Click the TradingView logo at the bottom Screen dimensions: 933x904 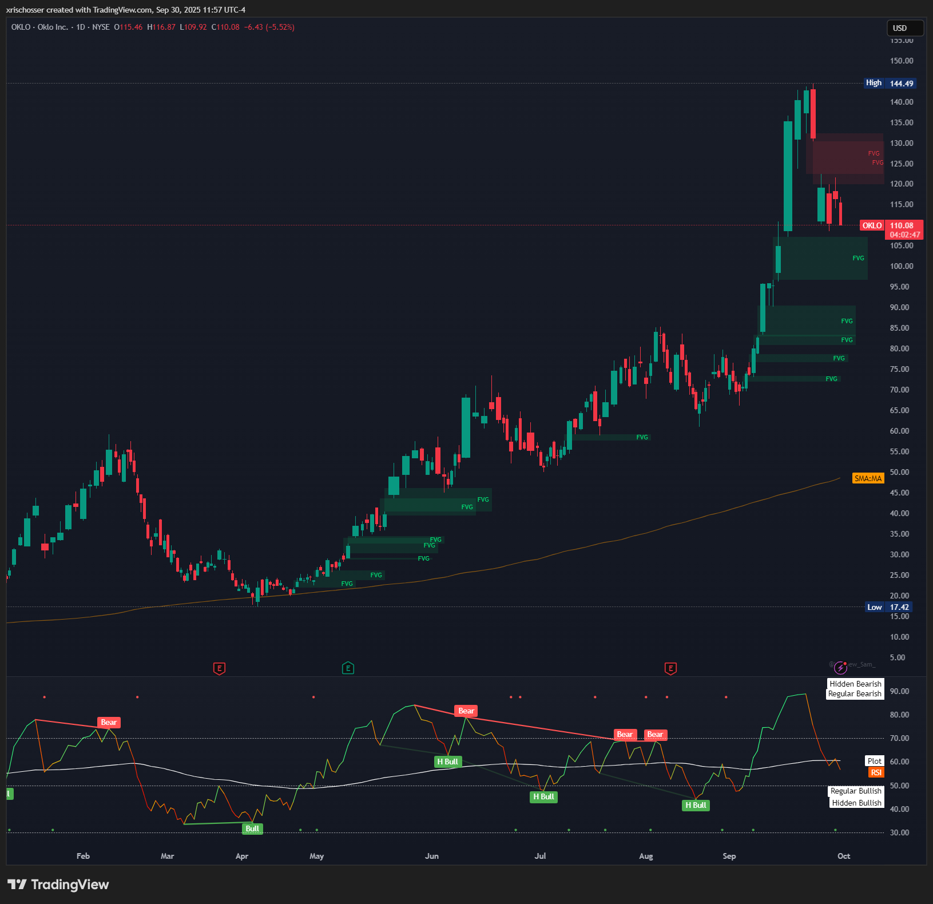58,885
